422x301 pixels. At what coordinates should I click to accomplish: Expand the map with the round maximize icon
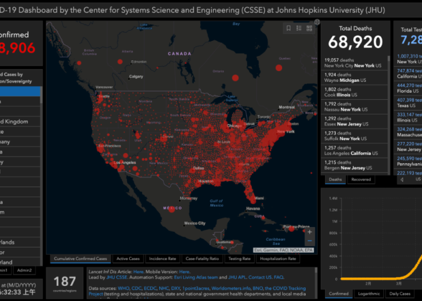click(317, 22)
